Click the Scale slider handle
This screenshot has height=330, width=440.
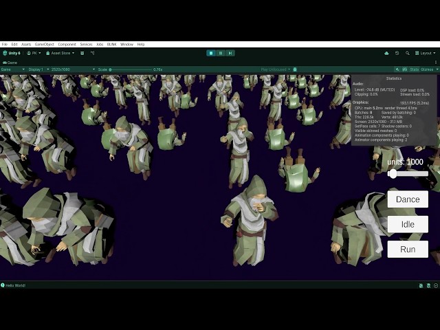(x=110, y=69)
